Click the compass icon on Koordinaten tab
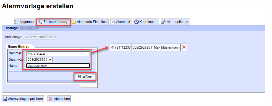 coord(136,22)
